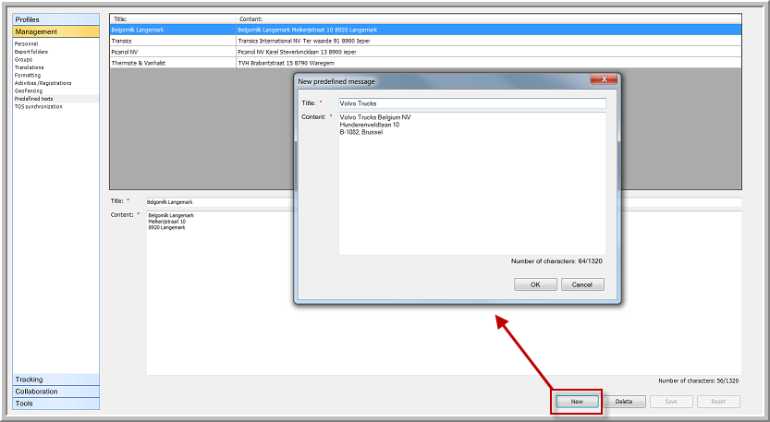The width and height of the screenshot is (770, 422).
Task: Open TOS synchronization
Action: pos(39,106)
